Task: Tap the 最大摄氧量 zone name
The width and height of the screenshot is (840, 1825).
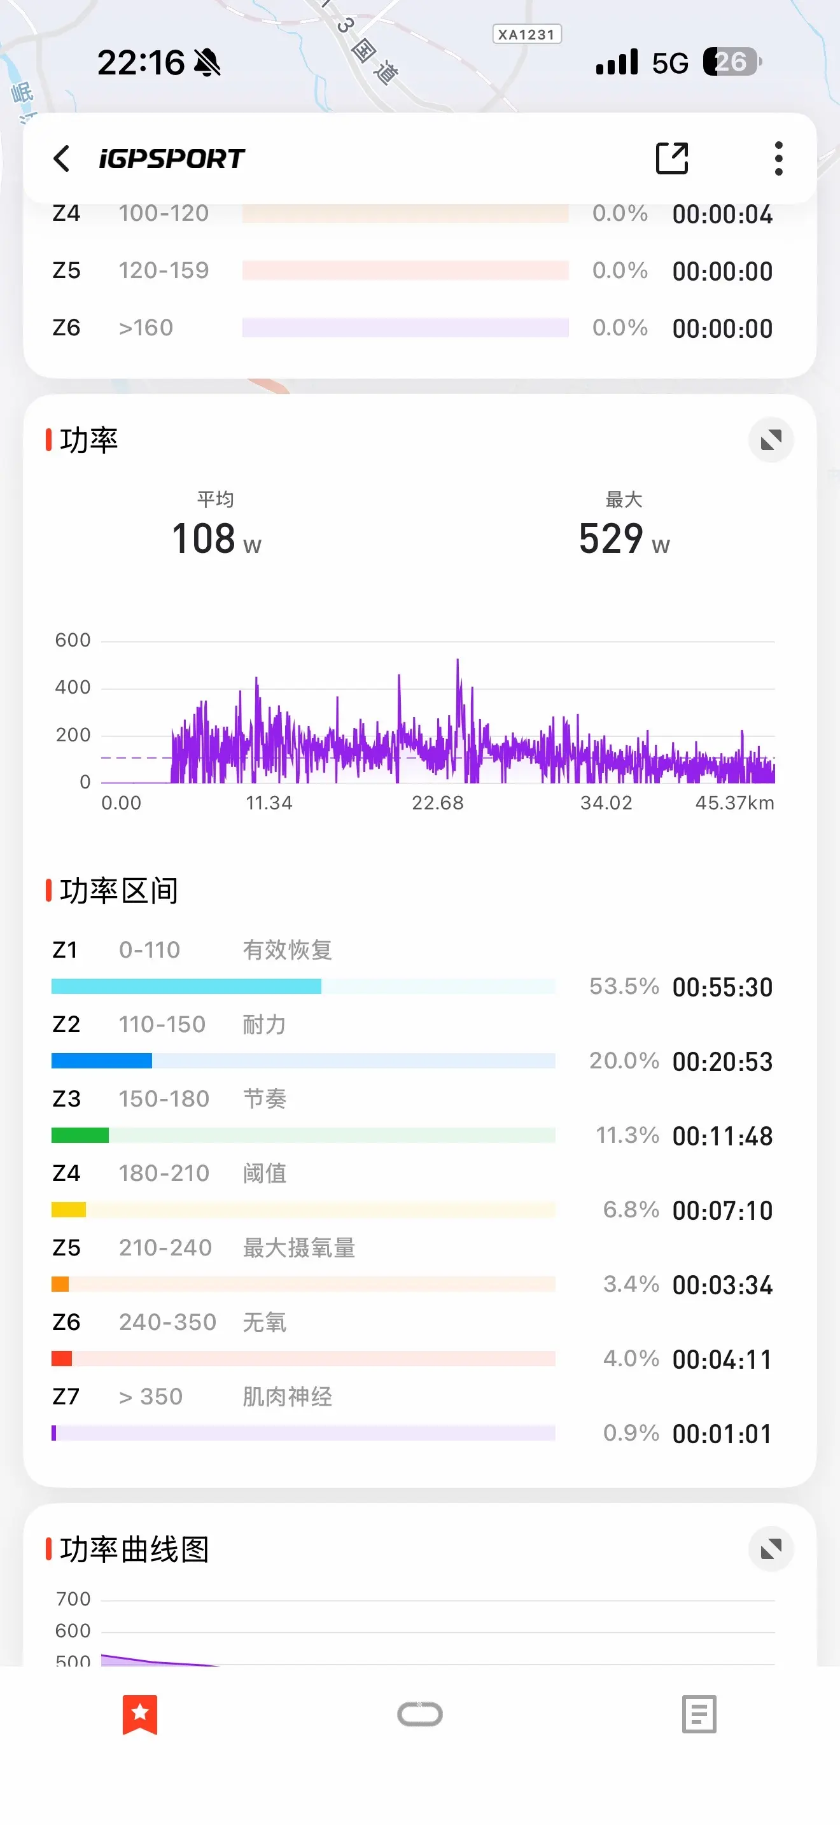Action: click(x=299, y=1248)
